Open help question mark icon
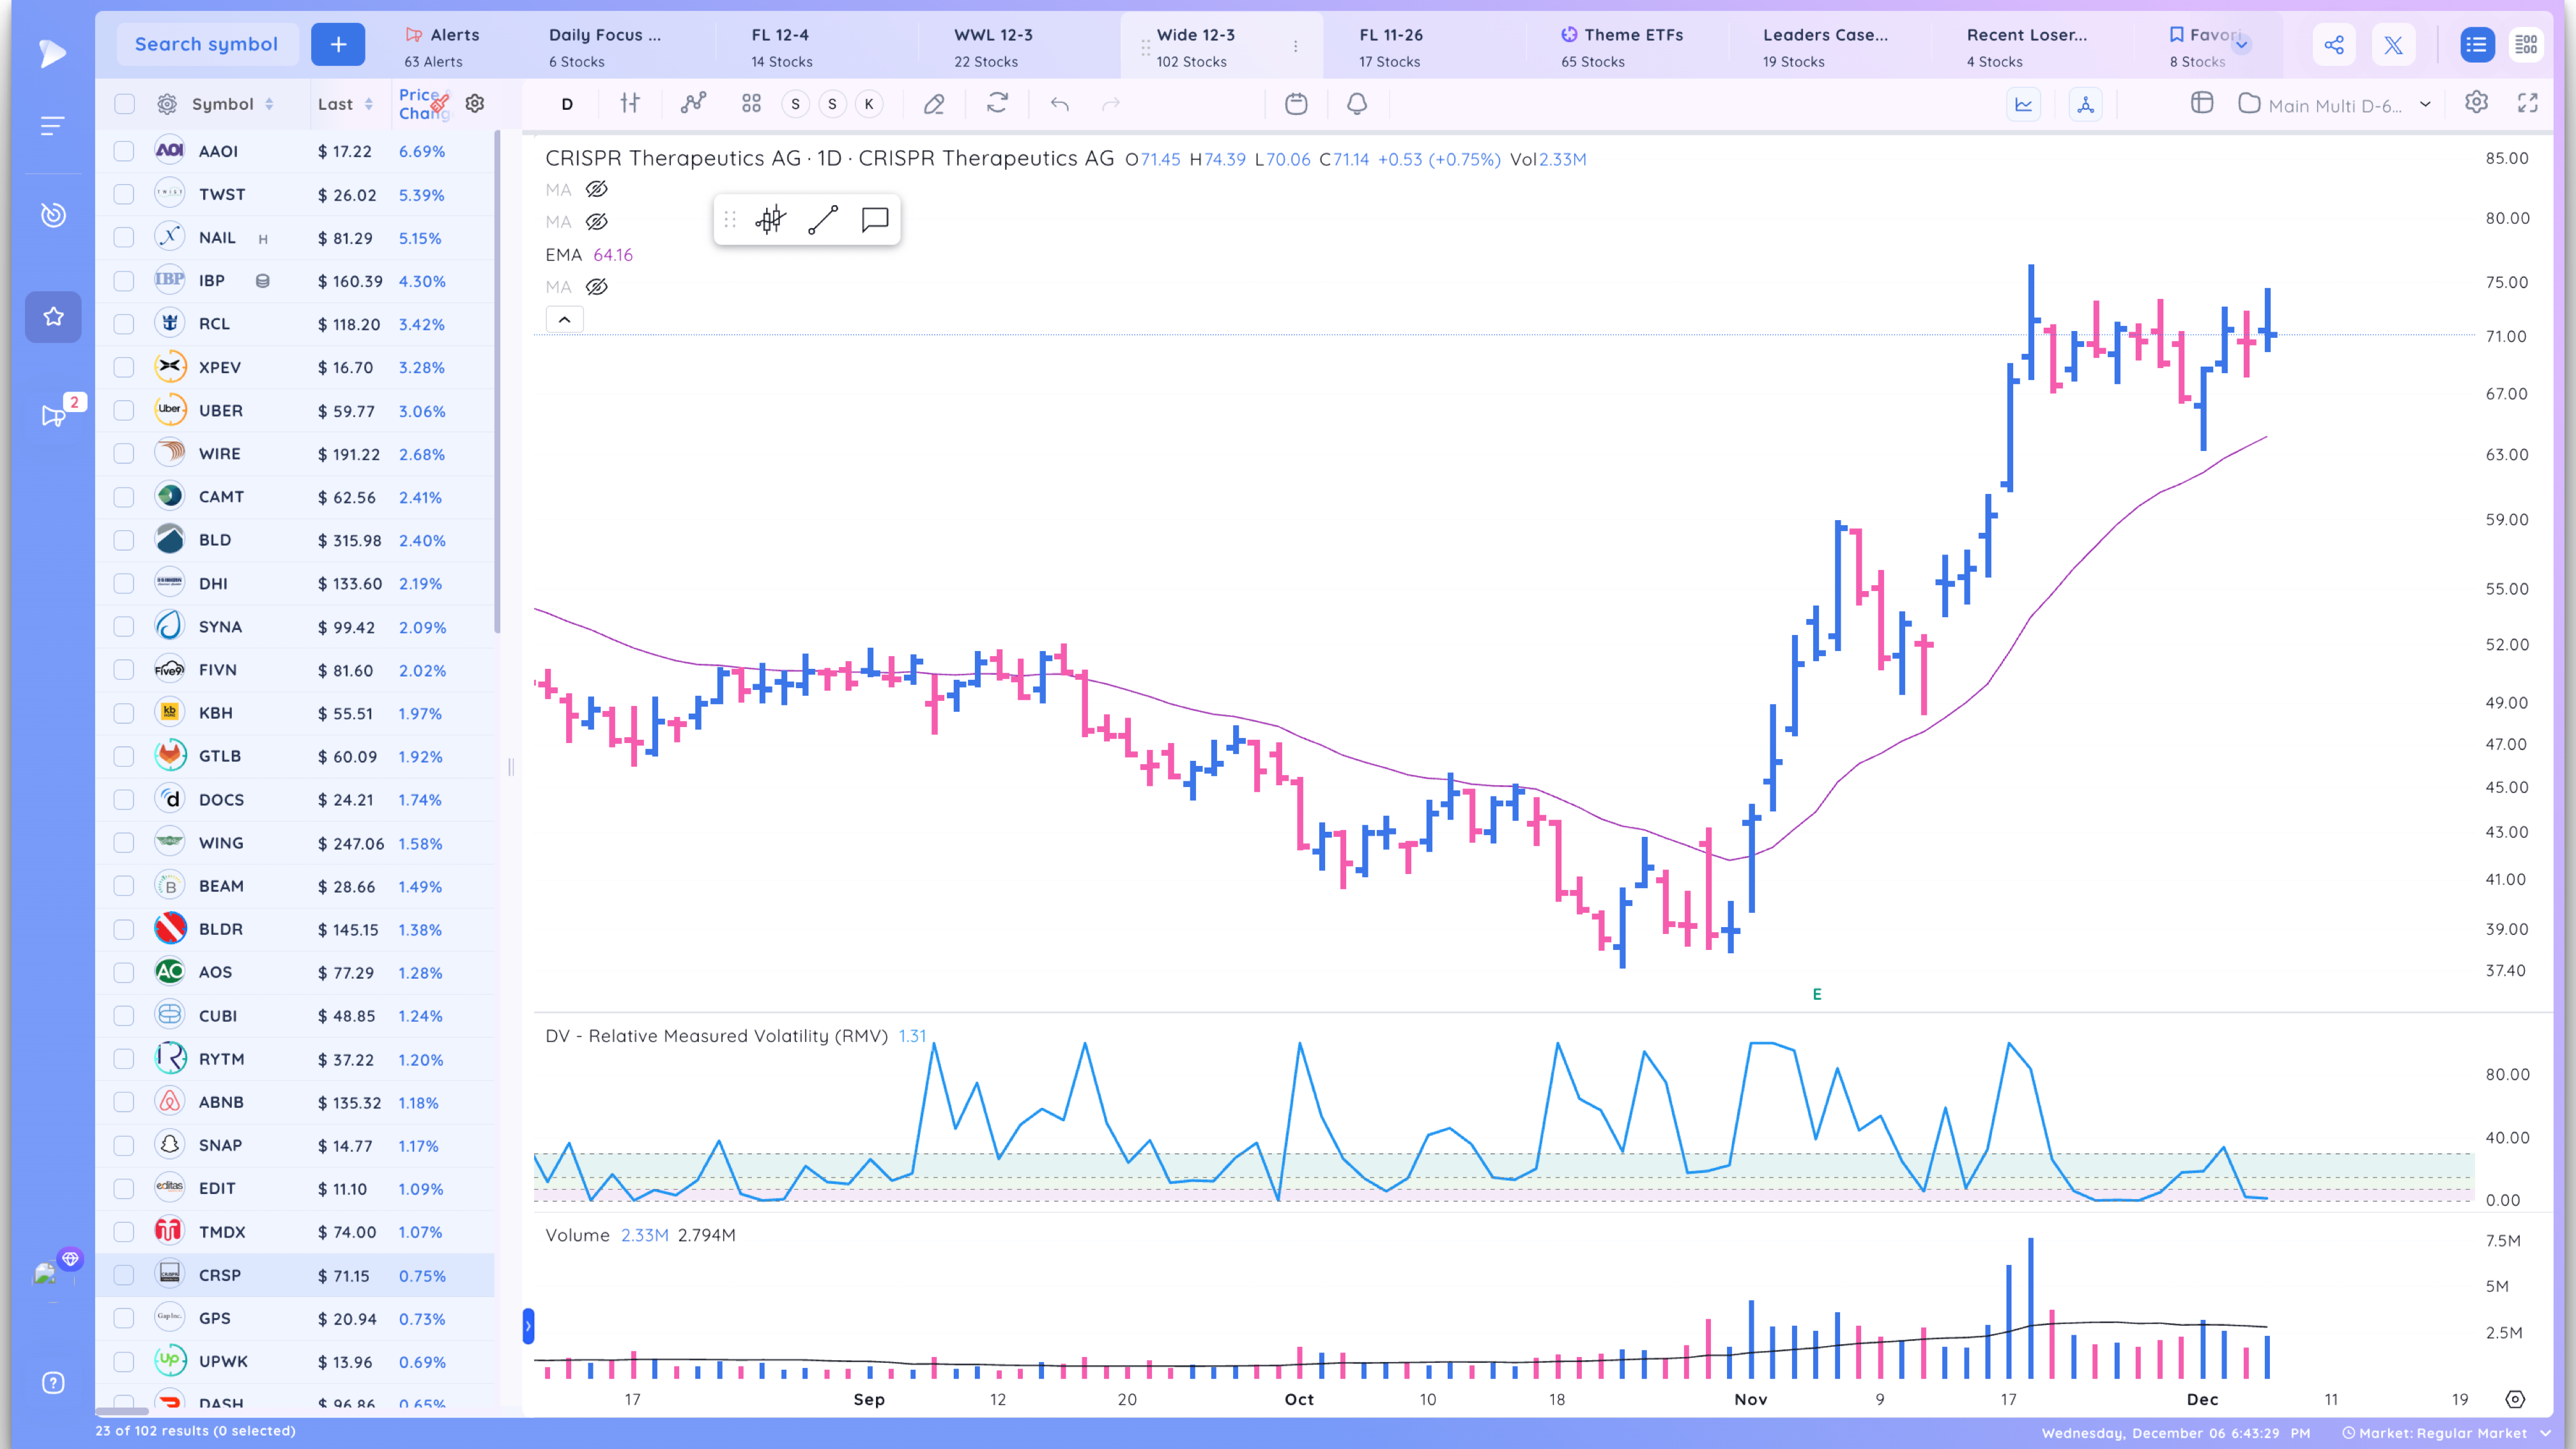Image resolution: width=2576 pixels, height=1449 pixels. [x=53, y=1383]
